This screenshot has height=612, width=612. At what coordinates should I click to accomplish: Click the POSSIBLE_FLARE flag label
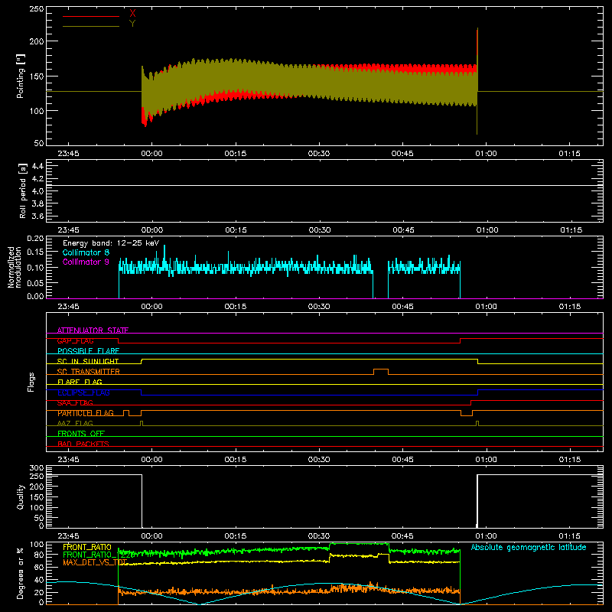coord(88,351)
